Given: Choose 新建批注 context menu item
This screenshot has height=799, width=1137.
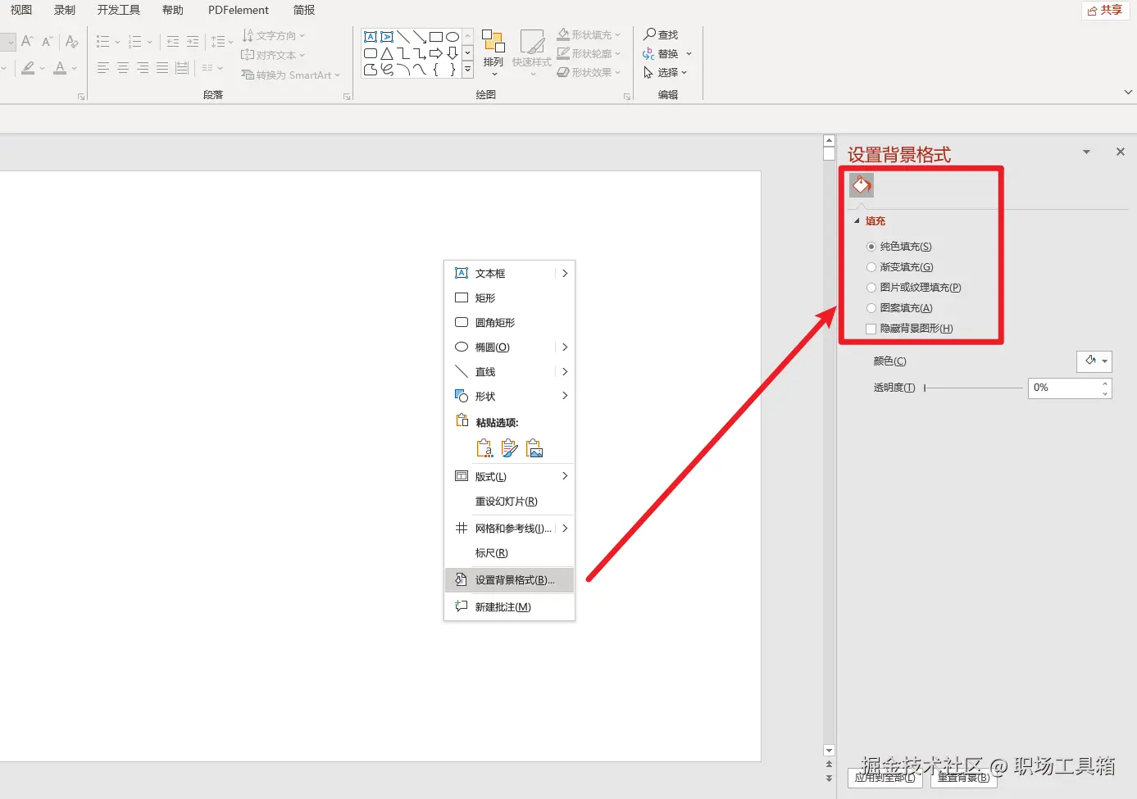Looking at the screenshot, I should pos(509,607).
